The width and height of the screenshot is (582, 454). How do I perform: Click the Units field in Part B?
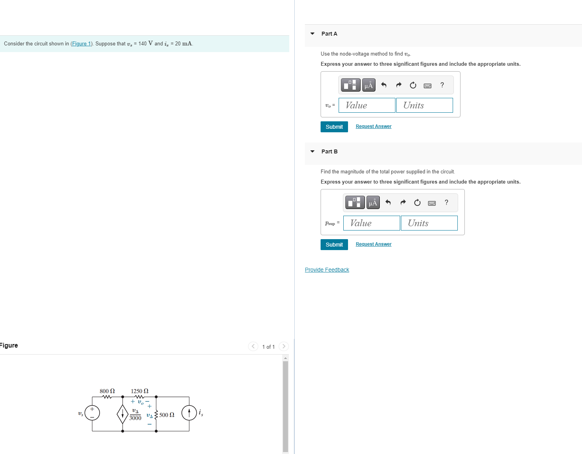pyautogui.click(x=429, y=223)
